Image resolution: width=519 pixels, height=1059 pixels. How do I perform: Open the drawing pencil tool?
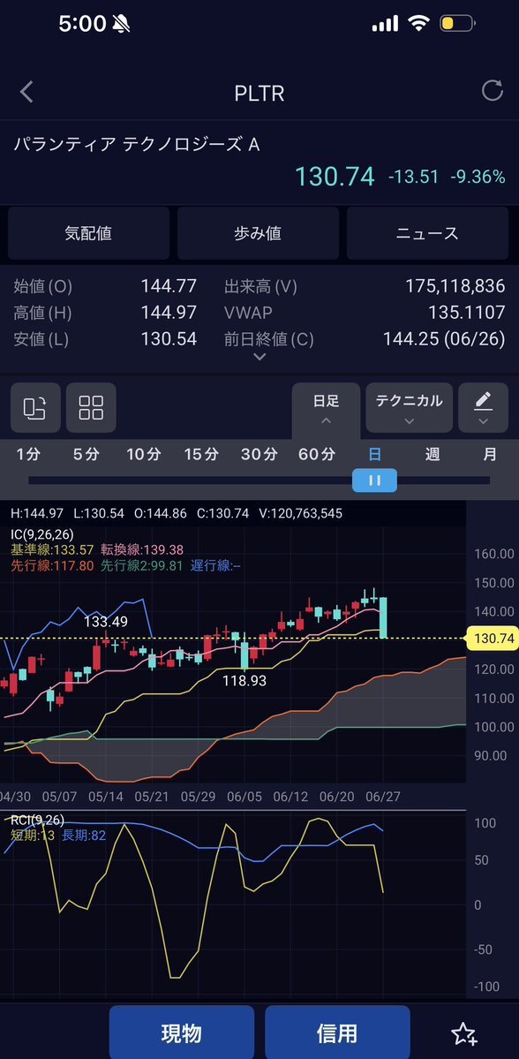tap(483, 408)
